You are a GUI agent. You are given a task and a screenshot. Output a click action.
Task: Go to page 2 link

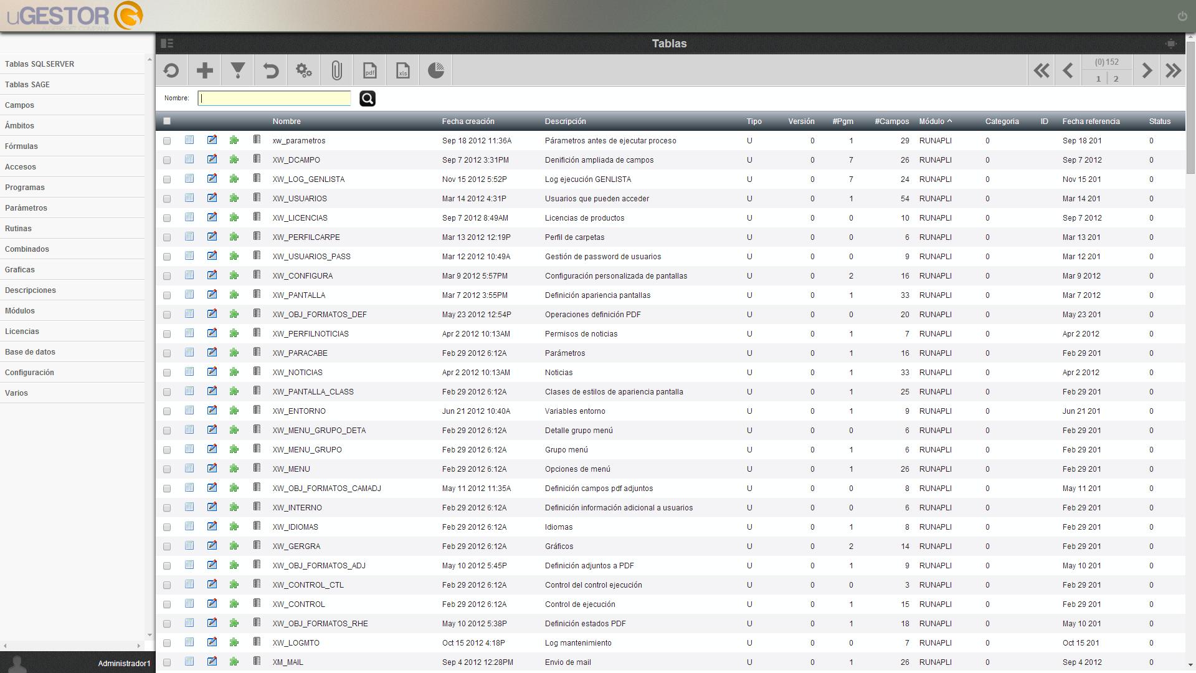coord(1116,79)
